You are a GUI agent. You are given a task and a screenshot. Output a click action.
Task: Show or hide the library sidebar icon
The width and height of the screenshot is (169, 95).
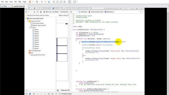pos(54,2)
